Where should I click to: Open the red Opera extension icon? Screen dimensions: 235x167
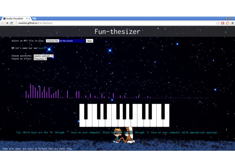coord(222,23)
